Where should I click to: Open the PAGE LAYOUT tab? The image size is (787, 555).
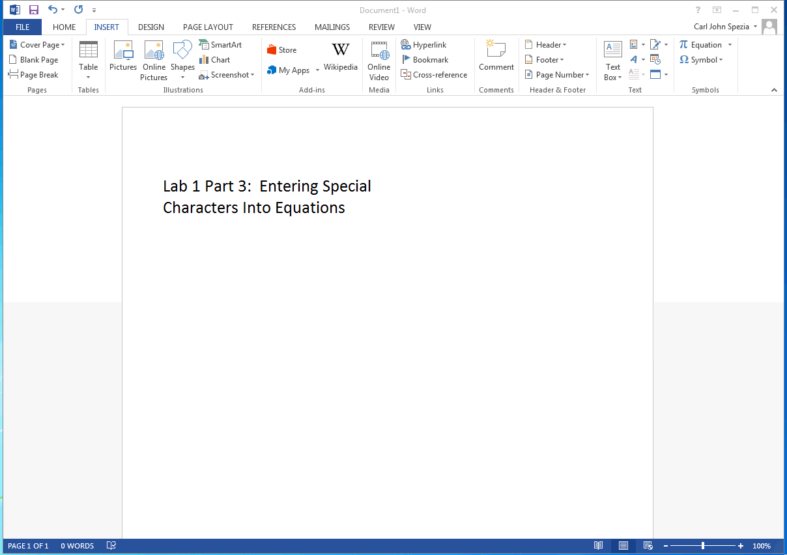coord(208,27)
